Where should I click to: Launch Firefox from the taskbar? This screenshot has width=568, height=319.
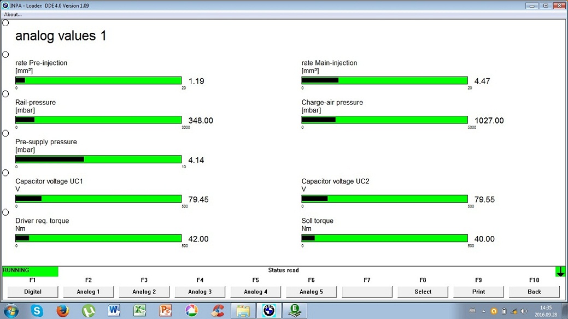pos(63,311)
